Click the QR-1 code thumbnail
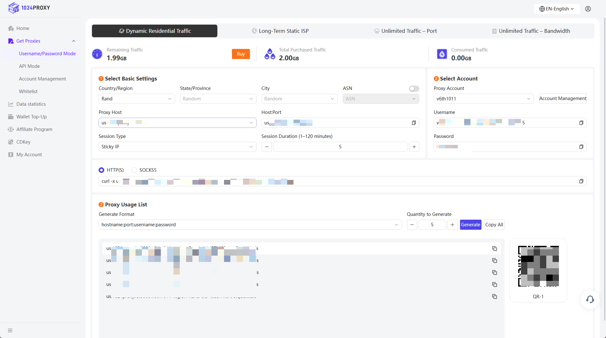This screenshot has width=606, height=338. (x=538, y=266)
